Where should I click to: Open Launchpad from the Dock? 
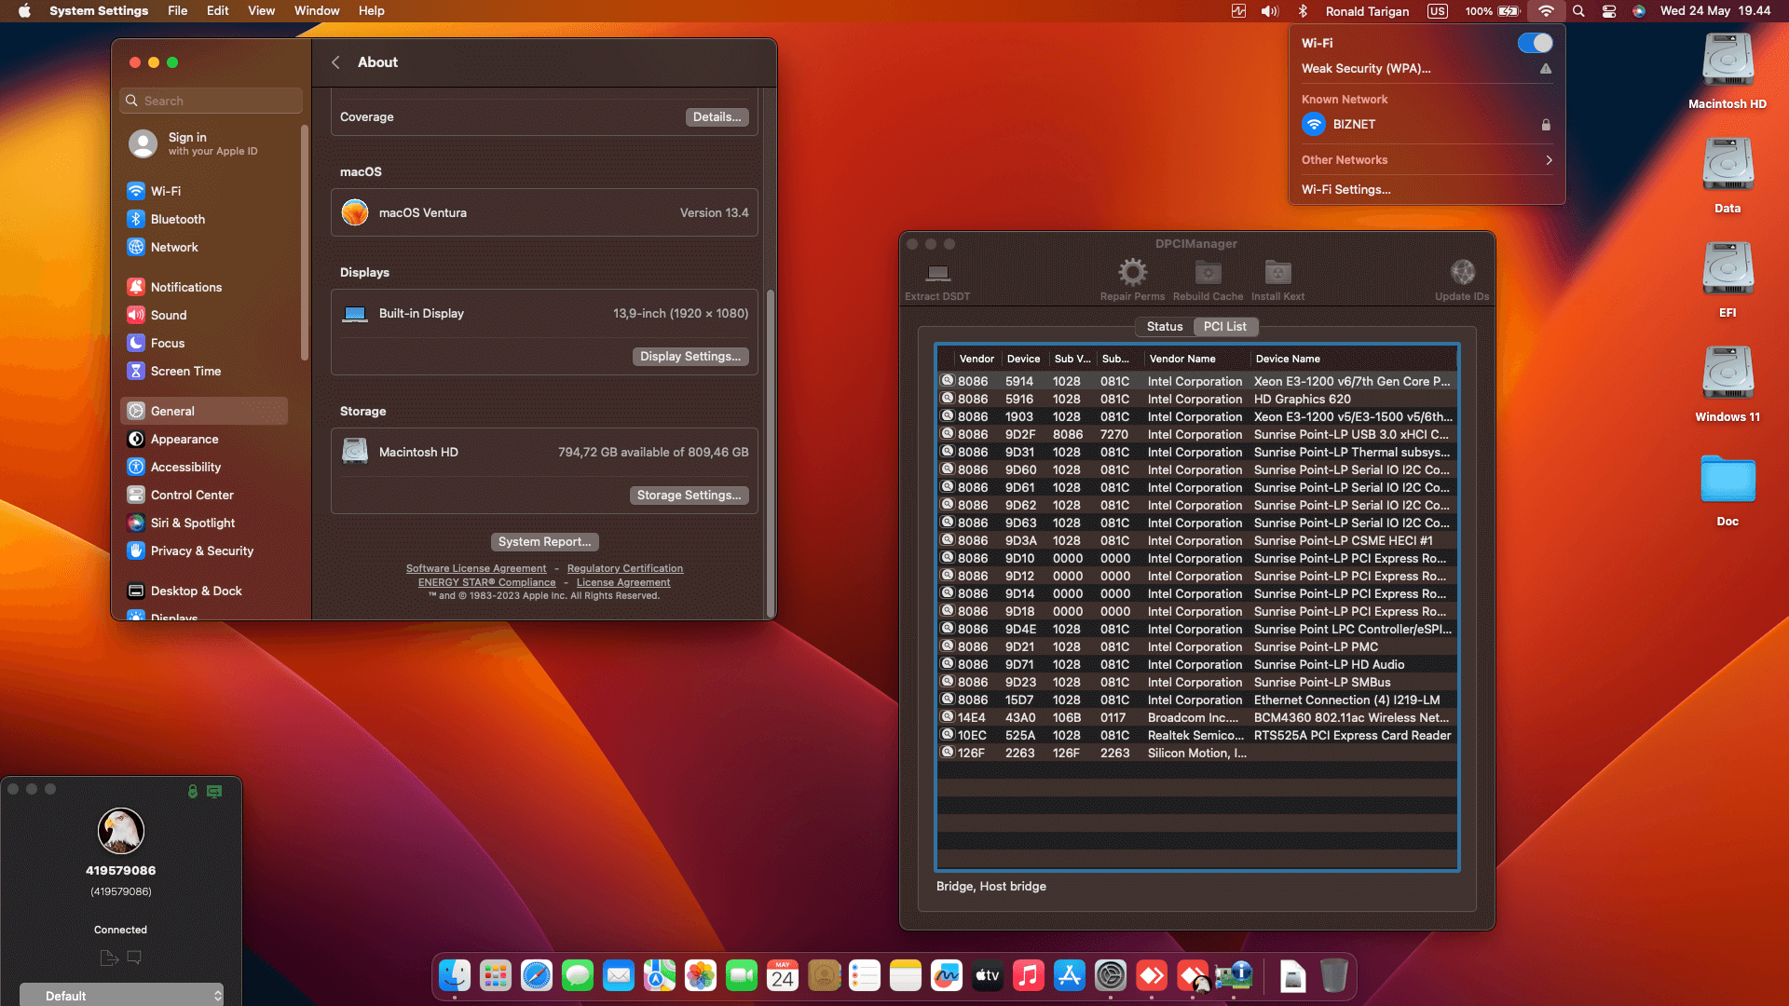(496, 975)
